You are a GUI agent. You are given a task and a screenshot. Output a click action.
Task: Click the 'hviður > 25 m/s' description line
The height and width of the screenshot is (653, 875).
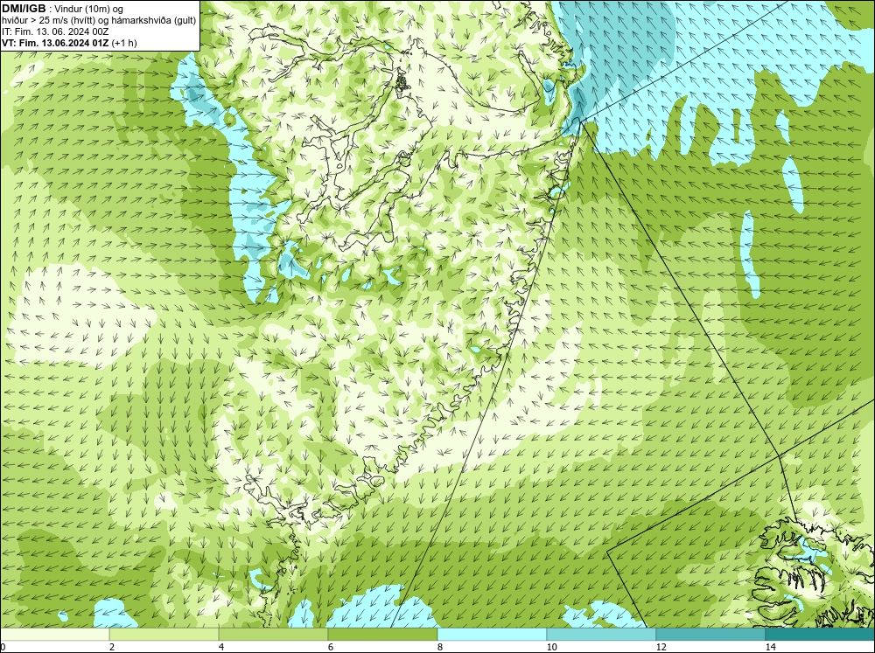point(99,21)
